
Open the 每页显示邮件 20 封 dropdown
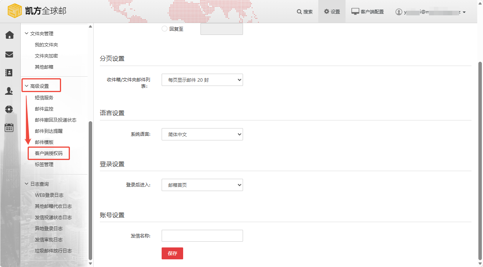pos(202,80)
